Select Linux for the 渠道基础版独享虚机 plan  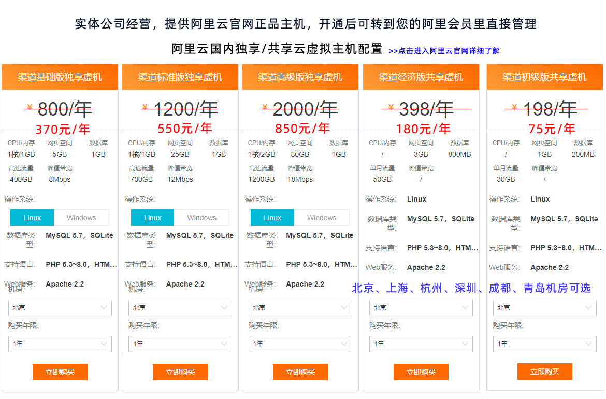32,218
